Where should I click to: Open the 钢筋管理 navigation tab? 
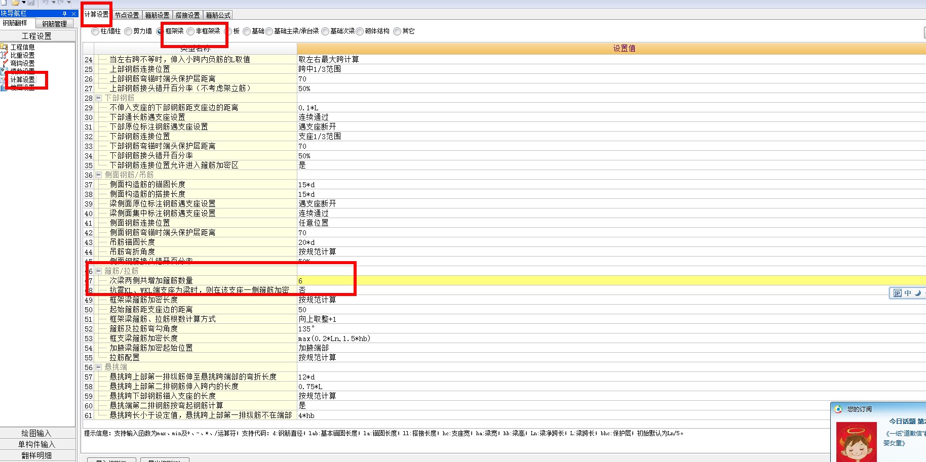point(55,24)
